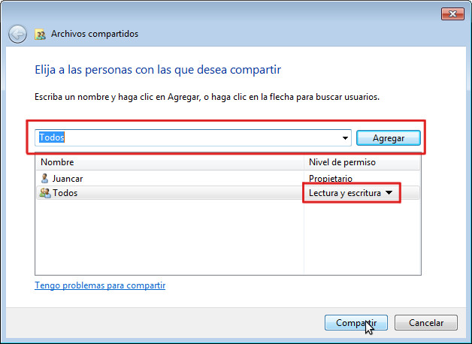
Task: Select the Todos group icon in list
Action: pos(45,193)
